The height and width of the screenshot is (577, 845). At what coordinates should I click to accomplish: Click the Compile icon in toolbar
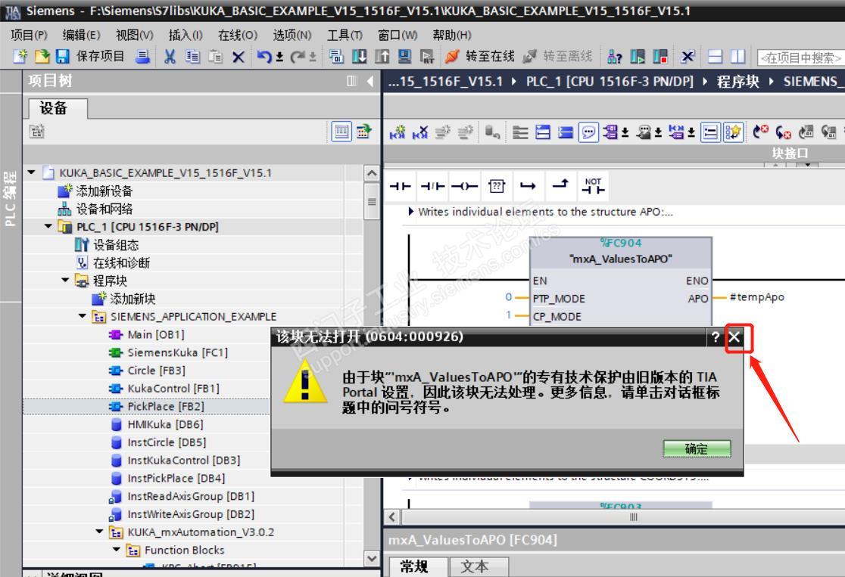point(336,56)
